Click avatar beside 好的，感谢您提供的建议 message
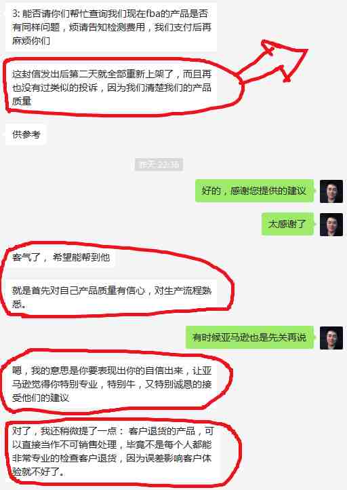The image size is (347, 490). click(x=331, y=191)
